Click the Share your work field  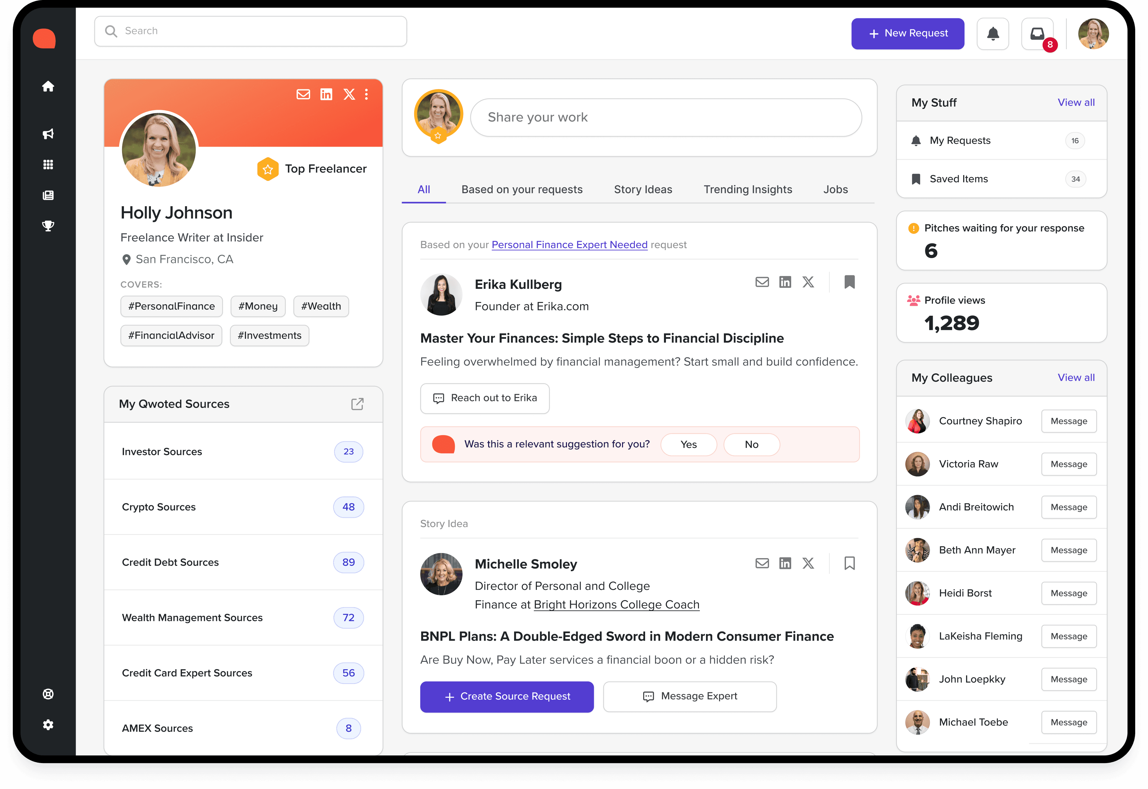(x=666, y=118)
